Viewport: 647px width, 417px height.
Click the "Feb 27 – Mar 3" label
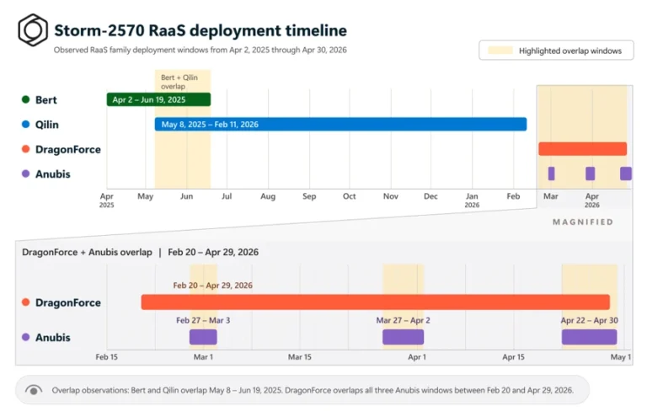pyautogui.click(x=203, y=320)
